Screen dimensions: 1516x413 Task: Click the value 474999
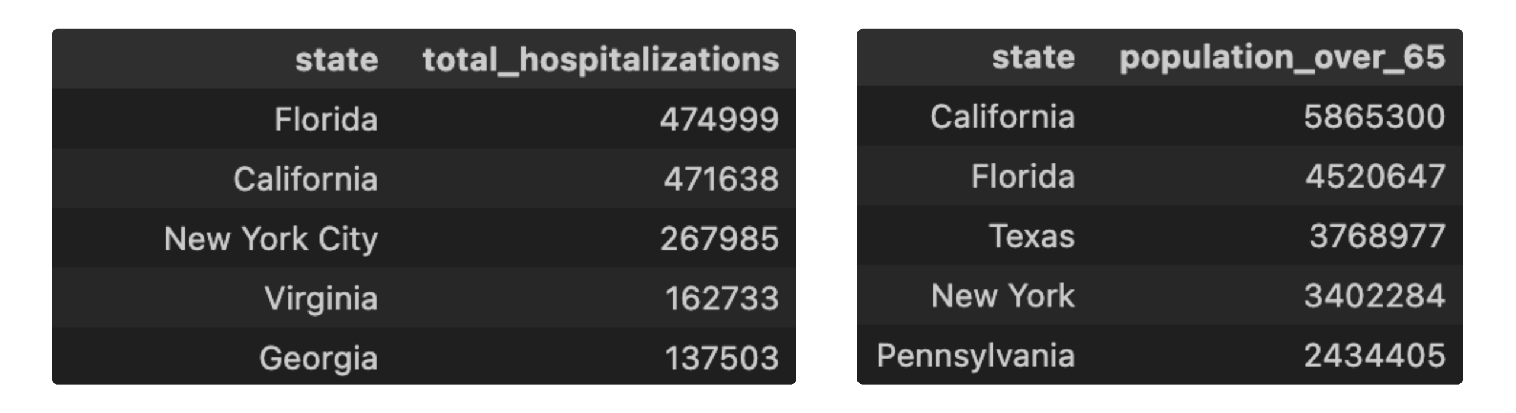(x=720, y=120)
